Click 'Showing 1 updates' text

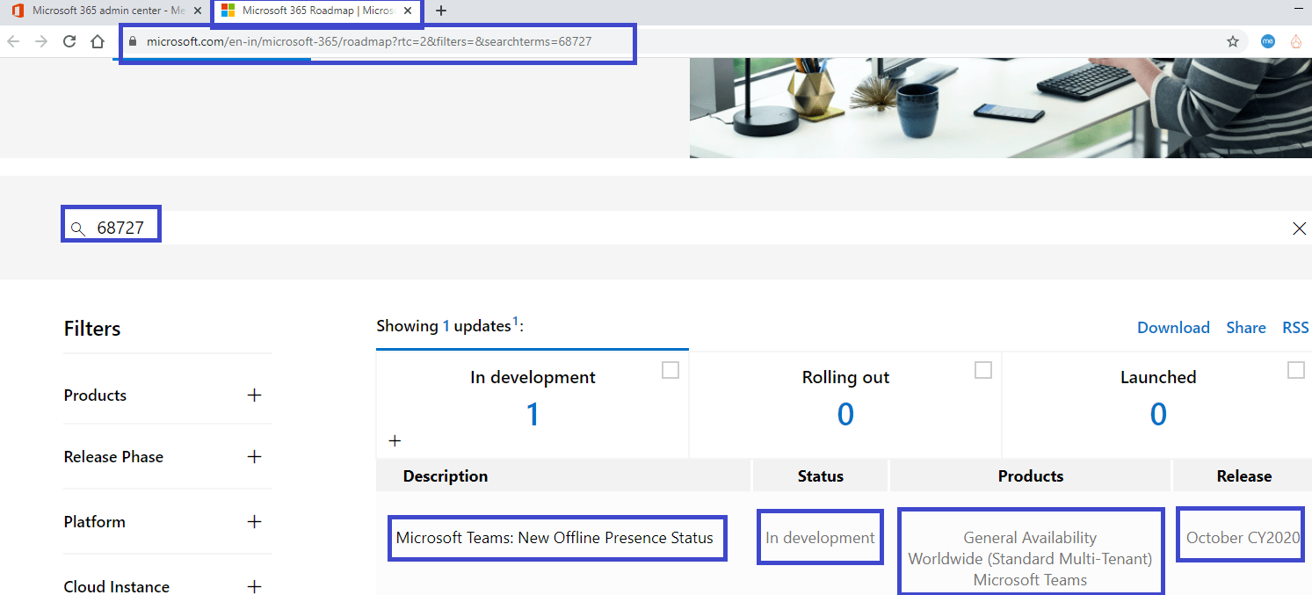click(444, 326)
